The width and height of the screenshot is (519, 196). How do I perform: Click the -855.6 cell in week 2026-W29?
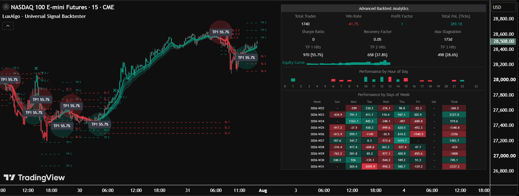point(418,154)
